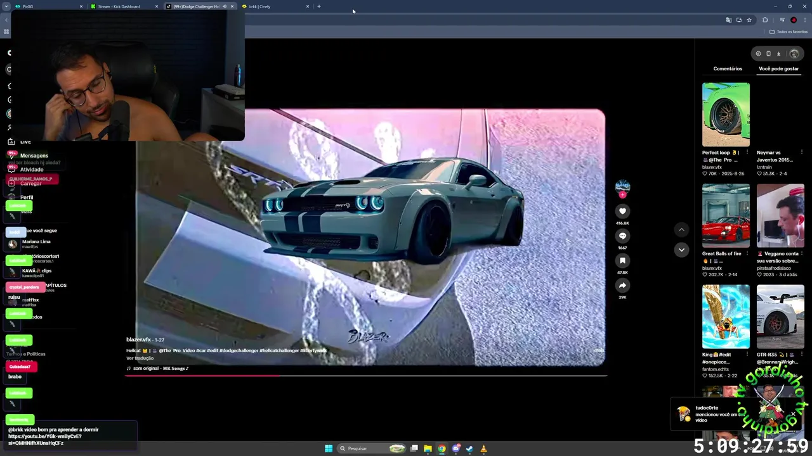Click the phone app icon at top right

tap(768, 54)
